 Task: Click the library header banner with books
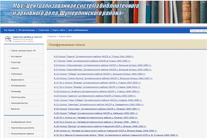103,12
